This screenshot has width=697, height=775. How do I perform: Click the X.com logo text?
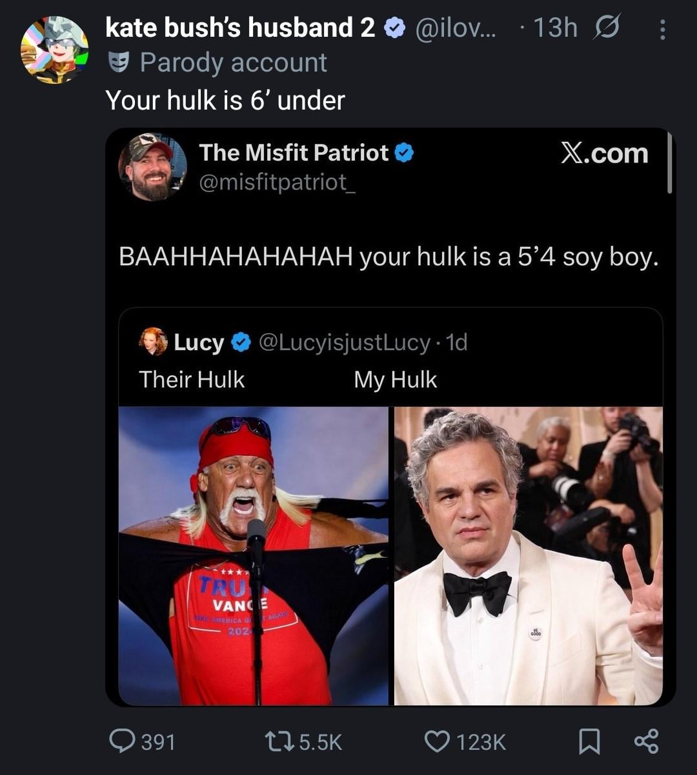(x=604, y=153)
